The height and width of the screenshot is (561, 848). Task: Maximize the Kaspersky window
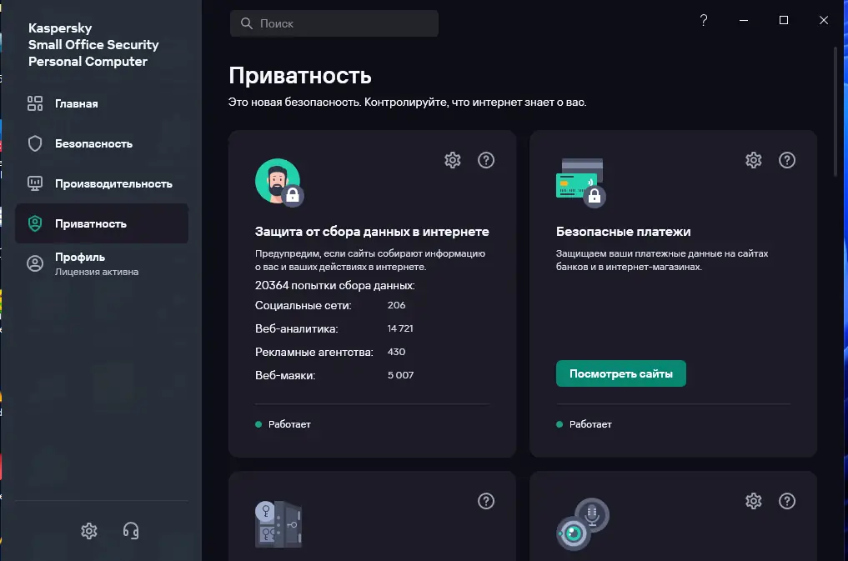click(784, 20)
